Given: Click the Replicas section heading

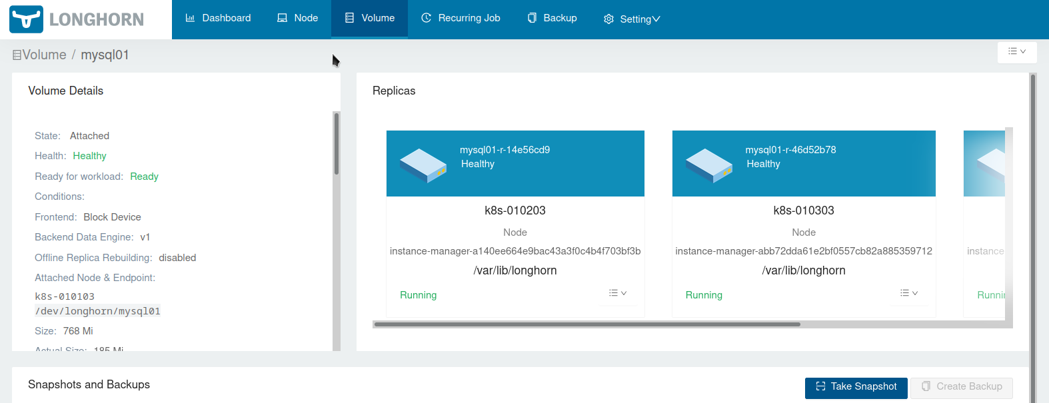Looking at the screenshot, I should click(394, 91).
